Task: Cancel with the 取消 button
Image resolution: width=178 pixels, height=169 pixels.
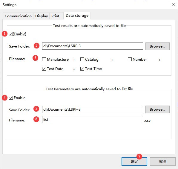Action: coord(163,162)
